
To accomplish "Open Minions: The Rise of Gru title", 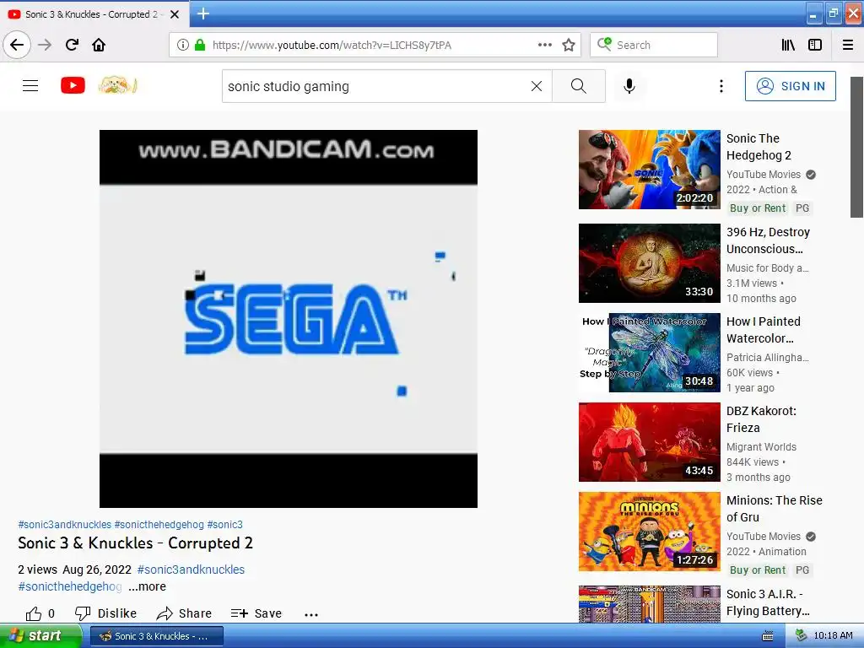I will tap(775, 509).
